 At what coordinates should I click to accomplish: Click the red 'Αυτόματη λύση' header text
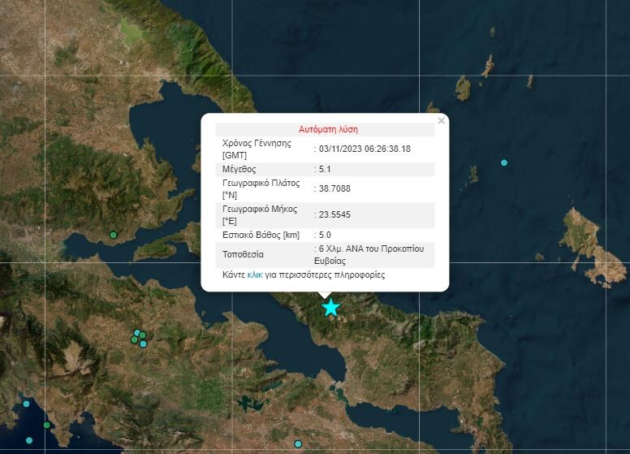[x=328, y=129]
